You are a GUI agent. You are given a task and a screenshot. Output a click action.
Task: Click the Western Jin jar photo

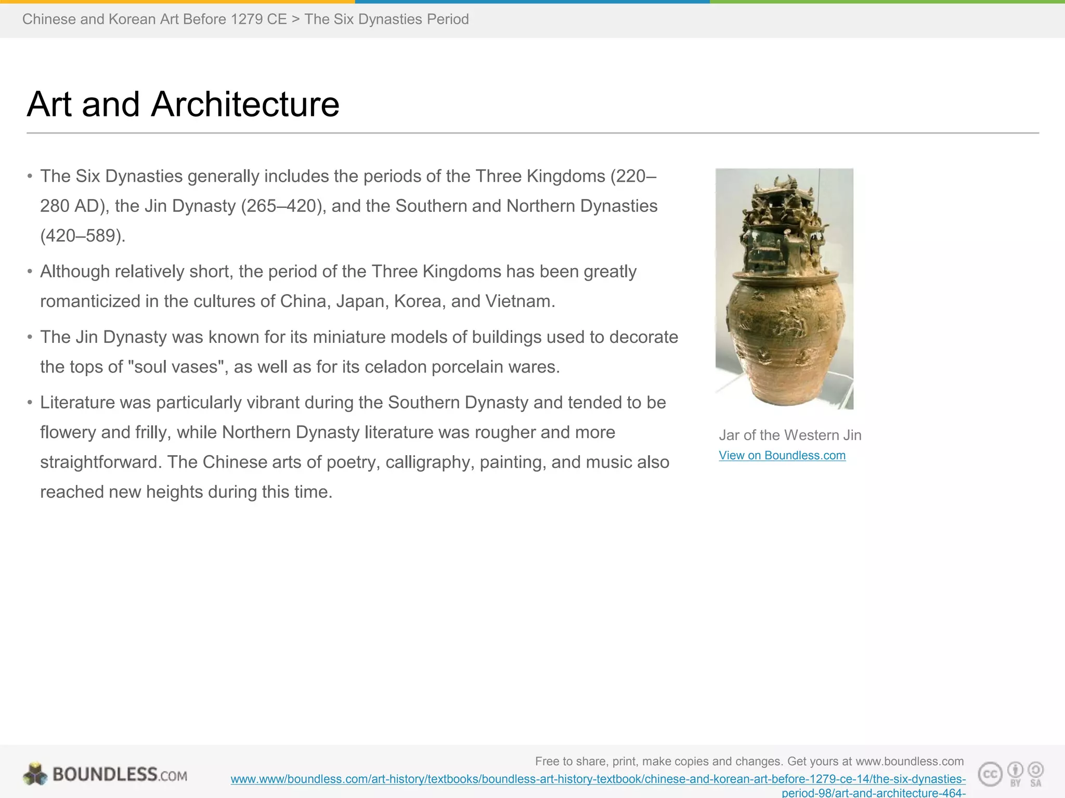(784, 289)
